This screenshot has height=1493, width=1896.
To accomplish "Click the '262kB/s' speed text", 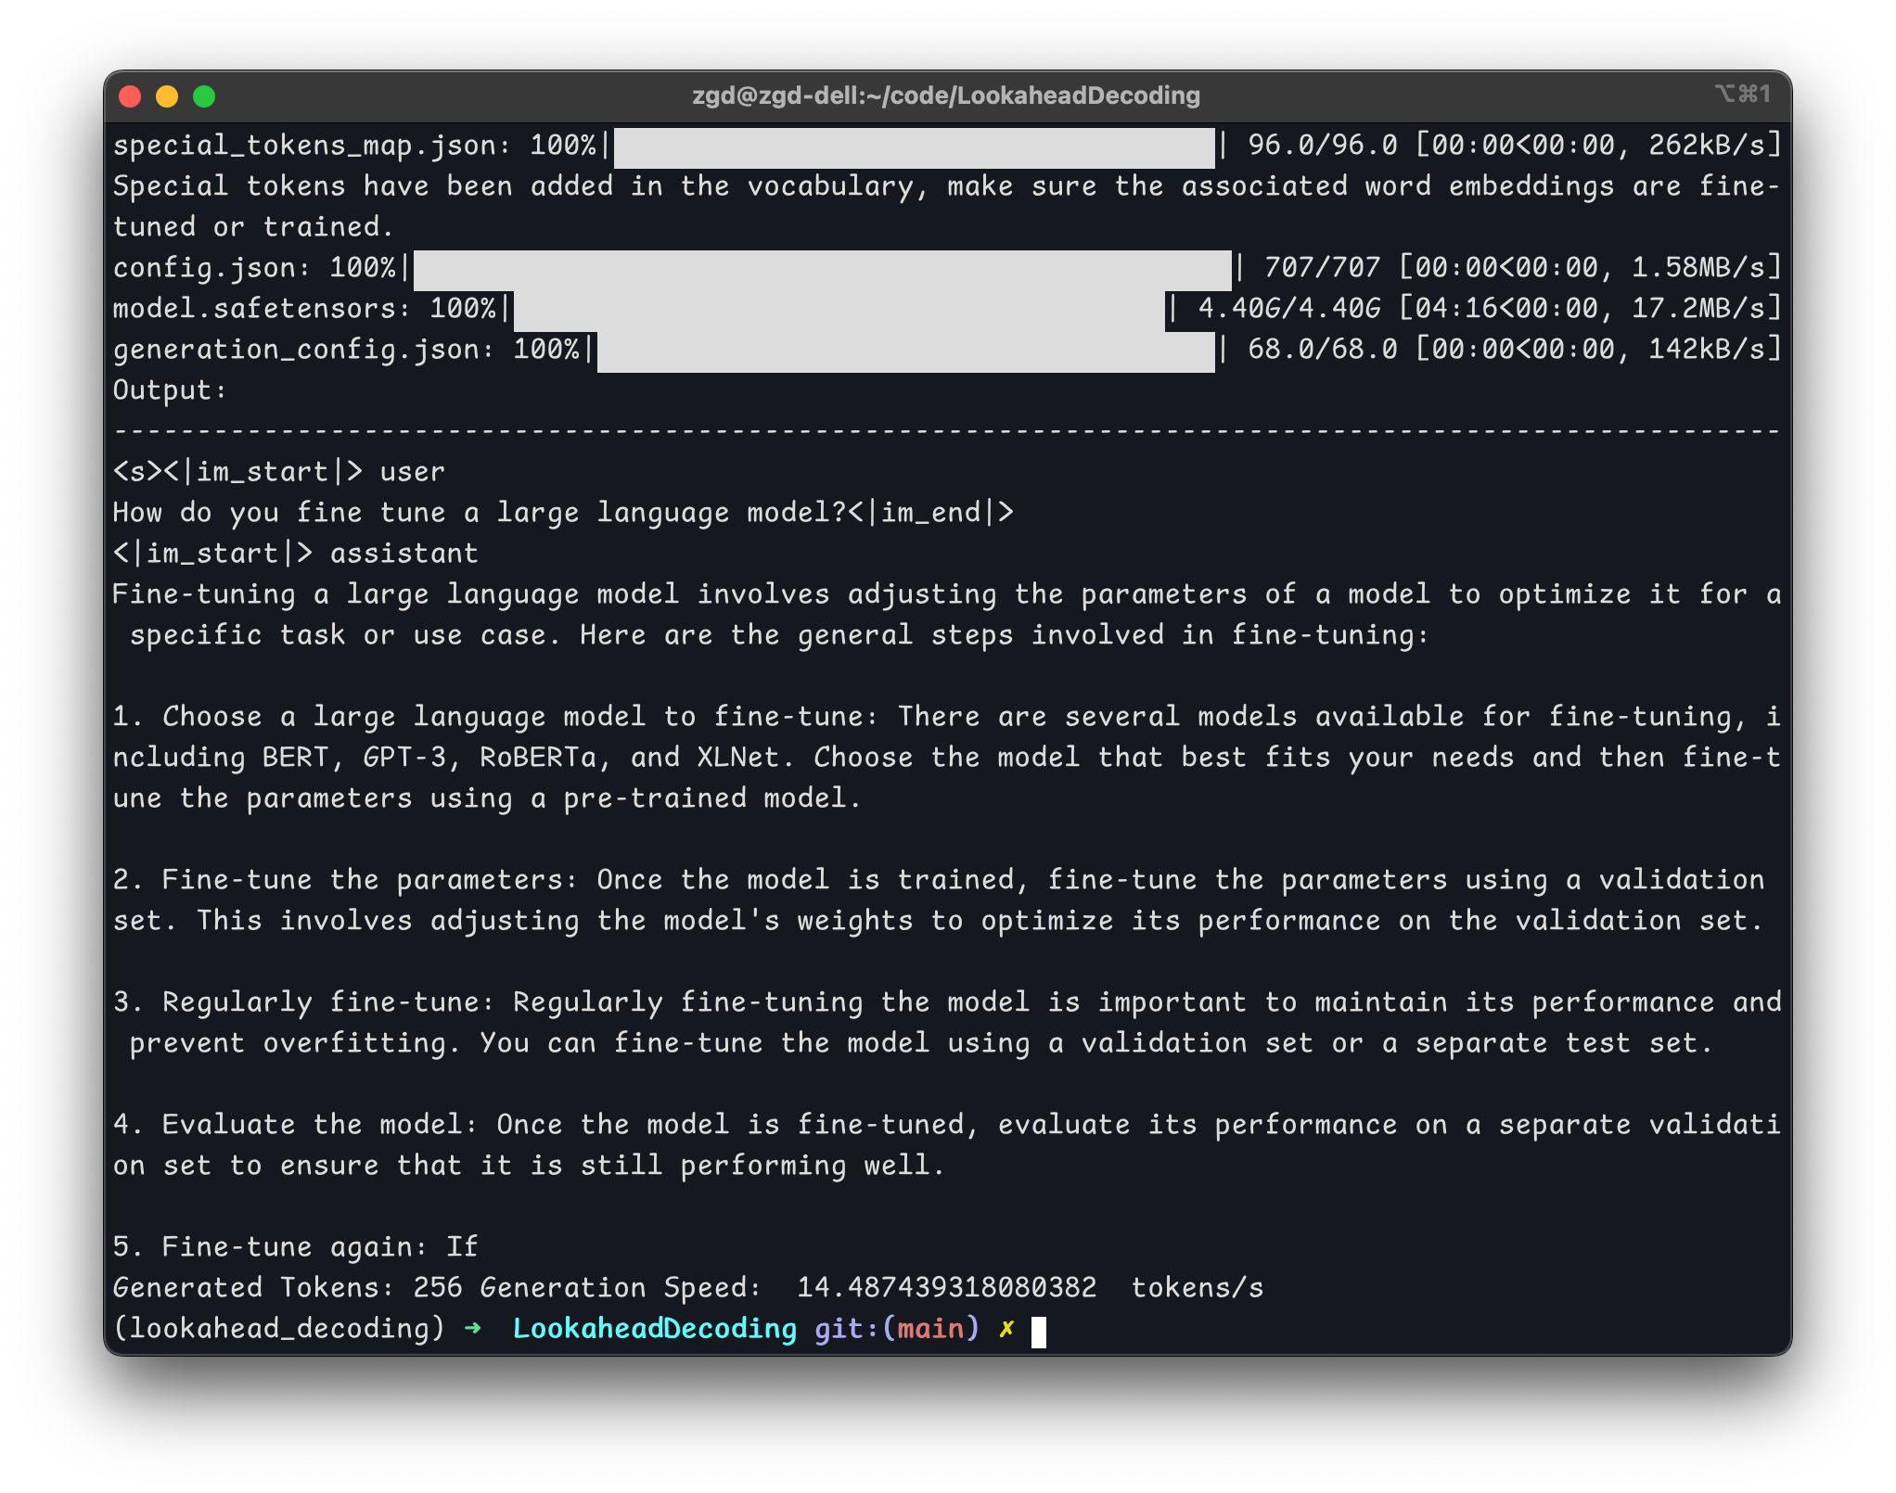I will 1707,146.
